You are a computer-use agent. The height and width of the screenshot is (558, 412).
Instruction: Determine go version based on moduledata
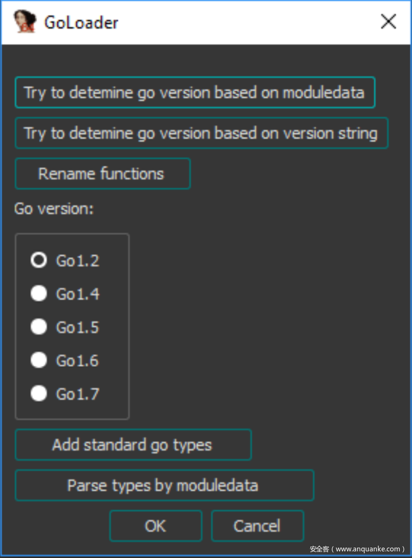[195, 92]
